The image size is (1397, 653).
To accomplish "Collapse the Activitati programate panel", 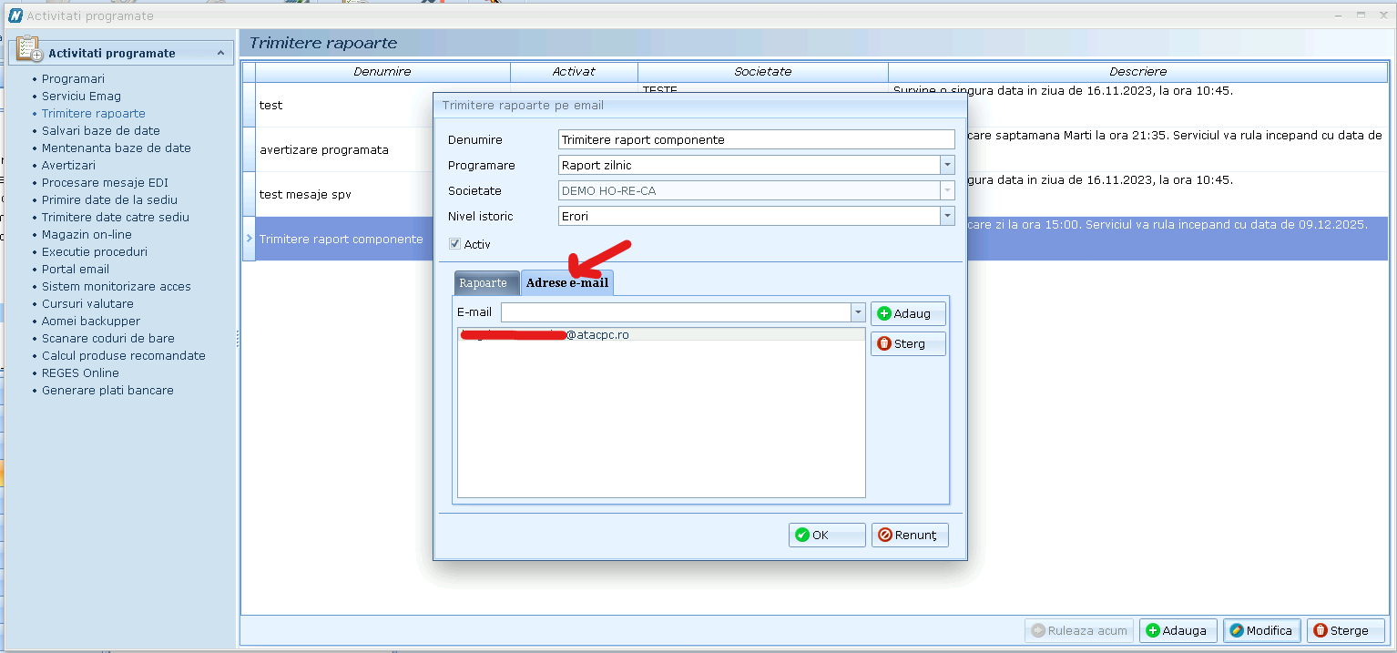I will click(x=220, y=53).
